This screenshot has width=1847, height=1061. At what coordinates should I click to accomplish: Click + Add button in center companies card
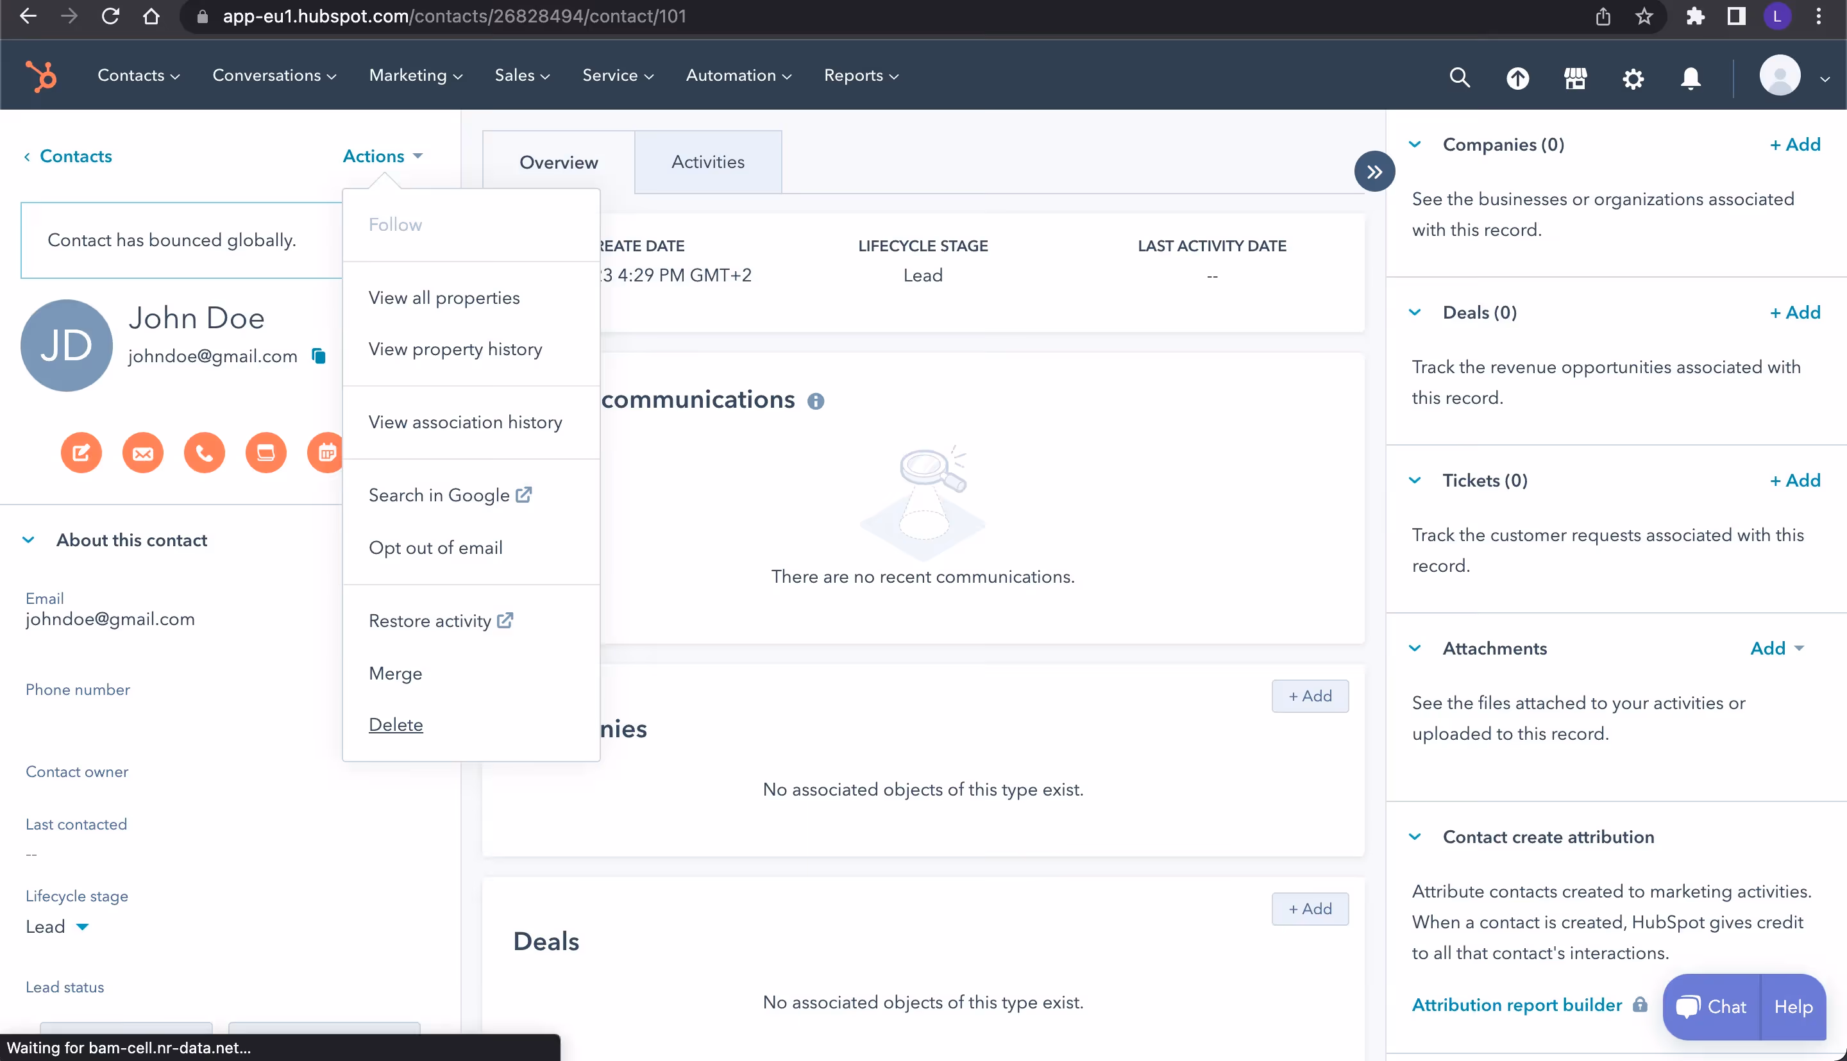tap(1310, 696)
